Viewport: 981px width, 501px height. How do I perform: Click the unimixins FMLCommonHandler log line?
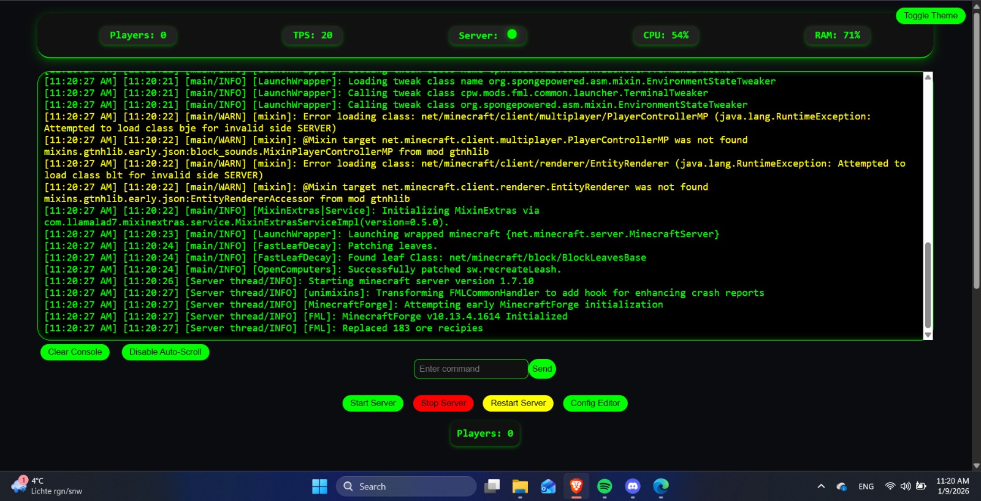(x=404, y=293)
